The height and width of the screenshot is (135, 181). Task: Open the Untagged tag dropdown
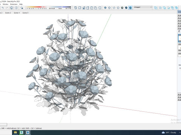click(x=143, y=7)
